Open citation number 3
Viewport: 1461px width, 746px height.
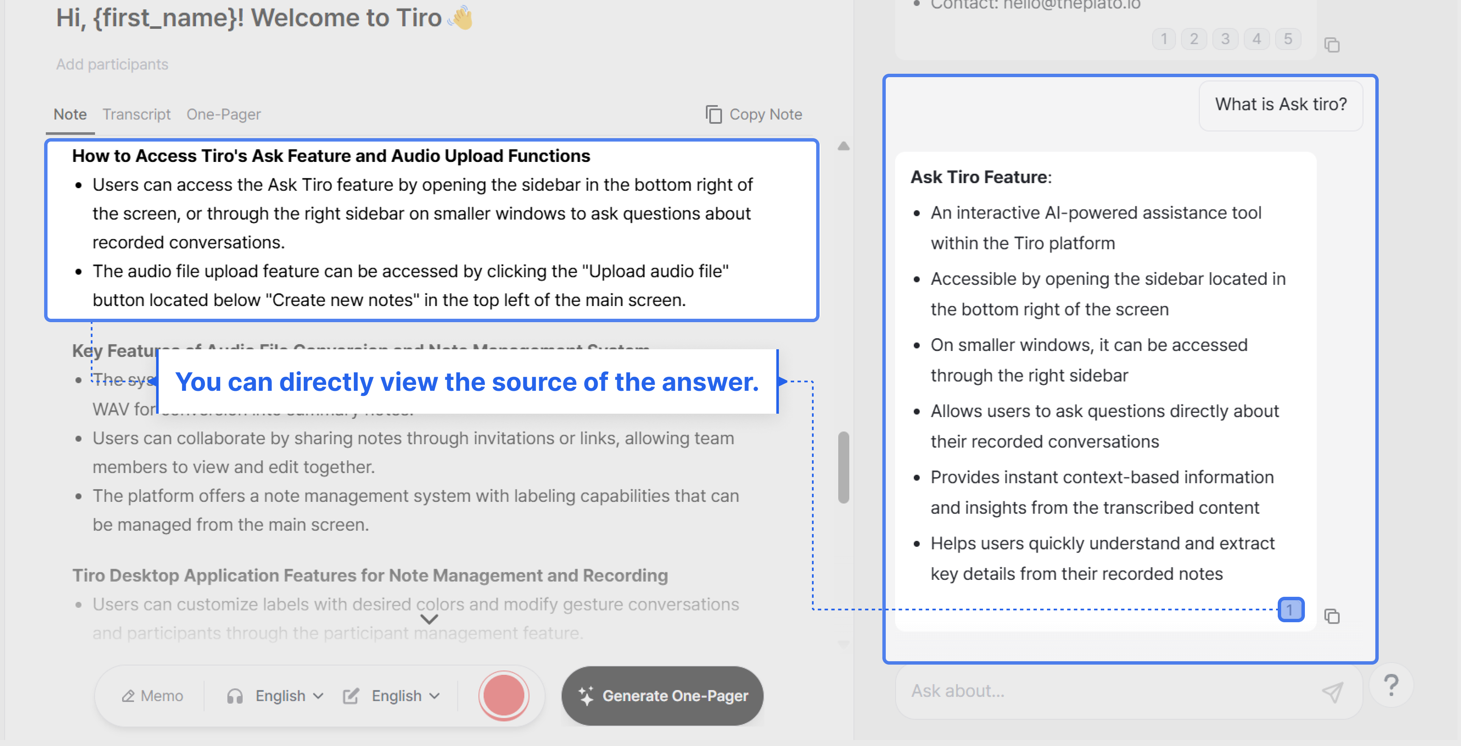tap(1225, 39)
